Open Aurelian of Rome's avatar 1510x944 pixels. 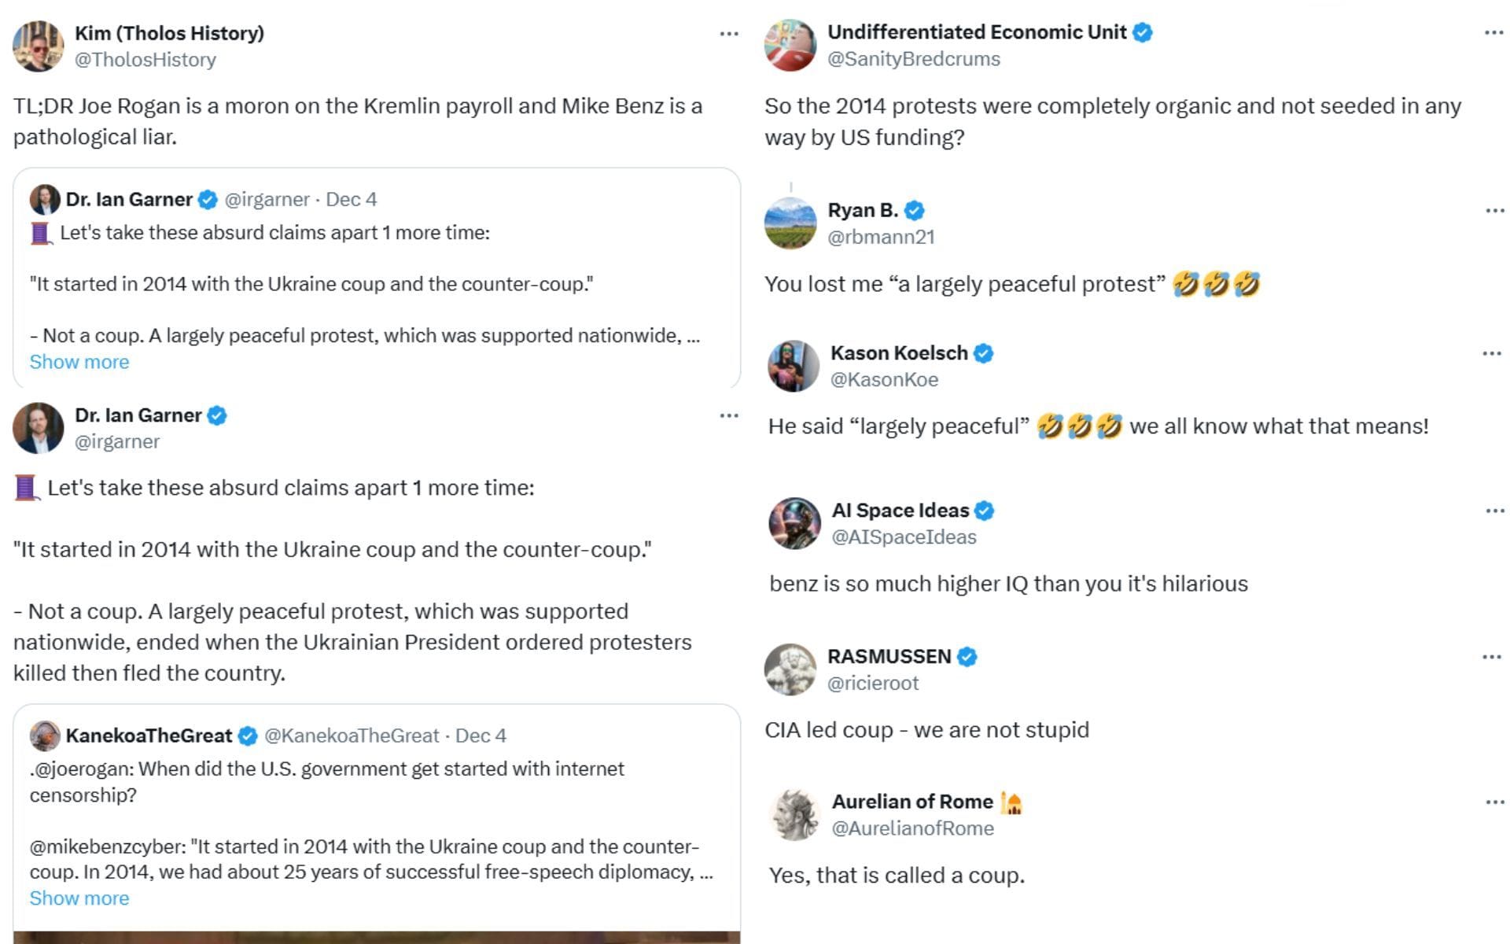[x=794, y=815]
